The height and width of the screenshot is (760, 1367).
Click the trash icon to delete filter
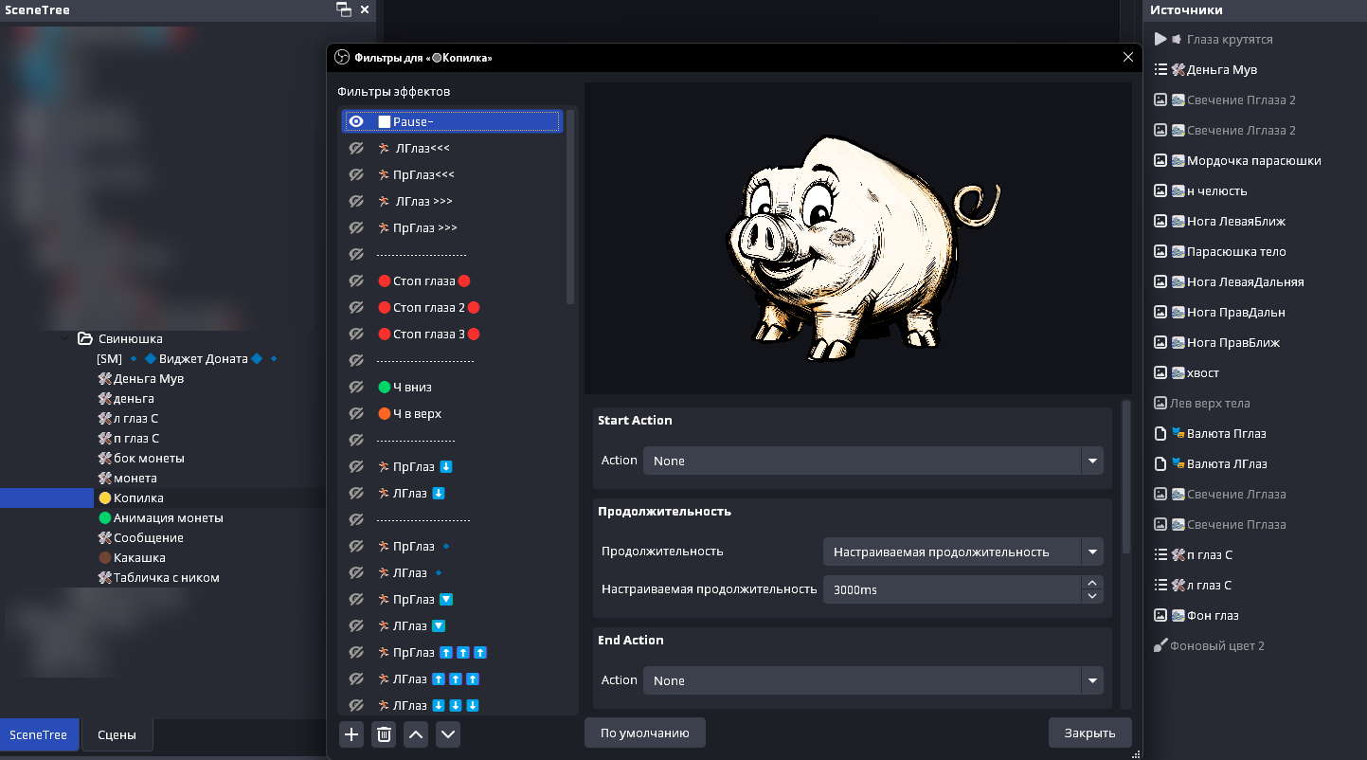coord(384,734)
